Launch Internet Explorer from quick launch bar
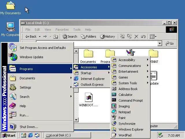This screenshot has width=185, height=139. tap(30, 135)
